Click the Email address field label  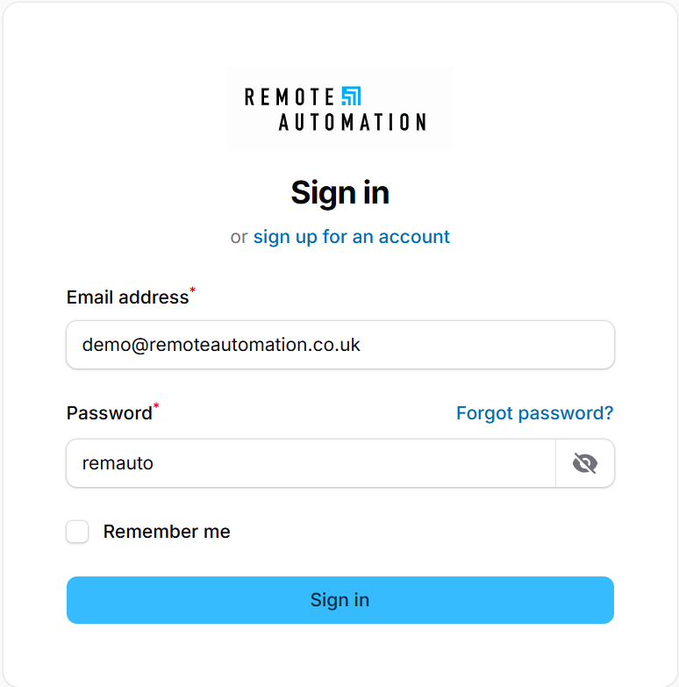pyautogui.click(x=127, y=297)
